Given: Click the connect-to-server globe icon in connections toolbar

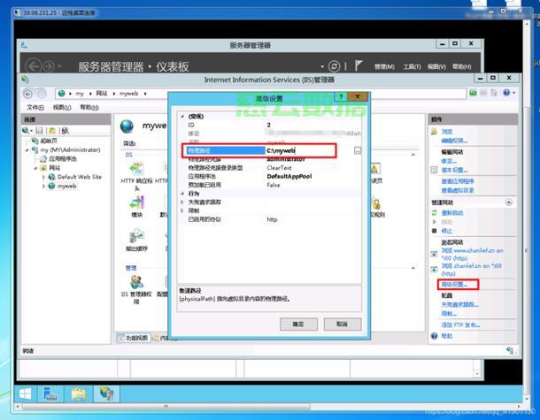Looking at the screenshot, I should point(27,130).
